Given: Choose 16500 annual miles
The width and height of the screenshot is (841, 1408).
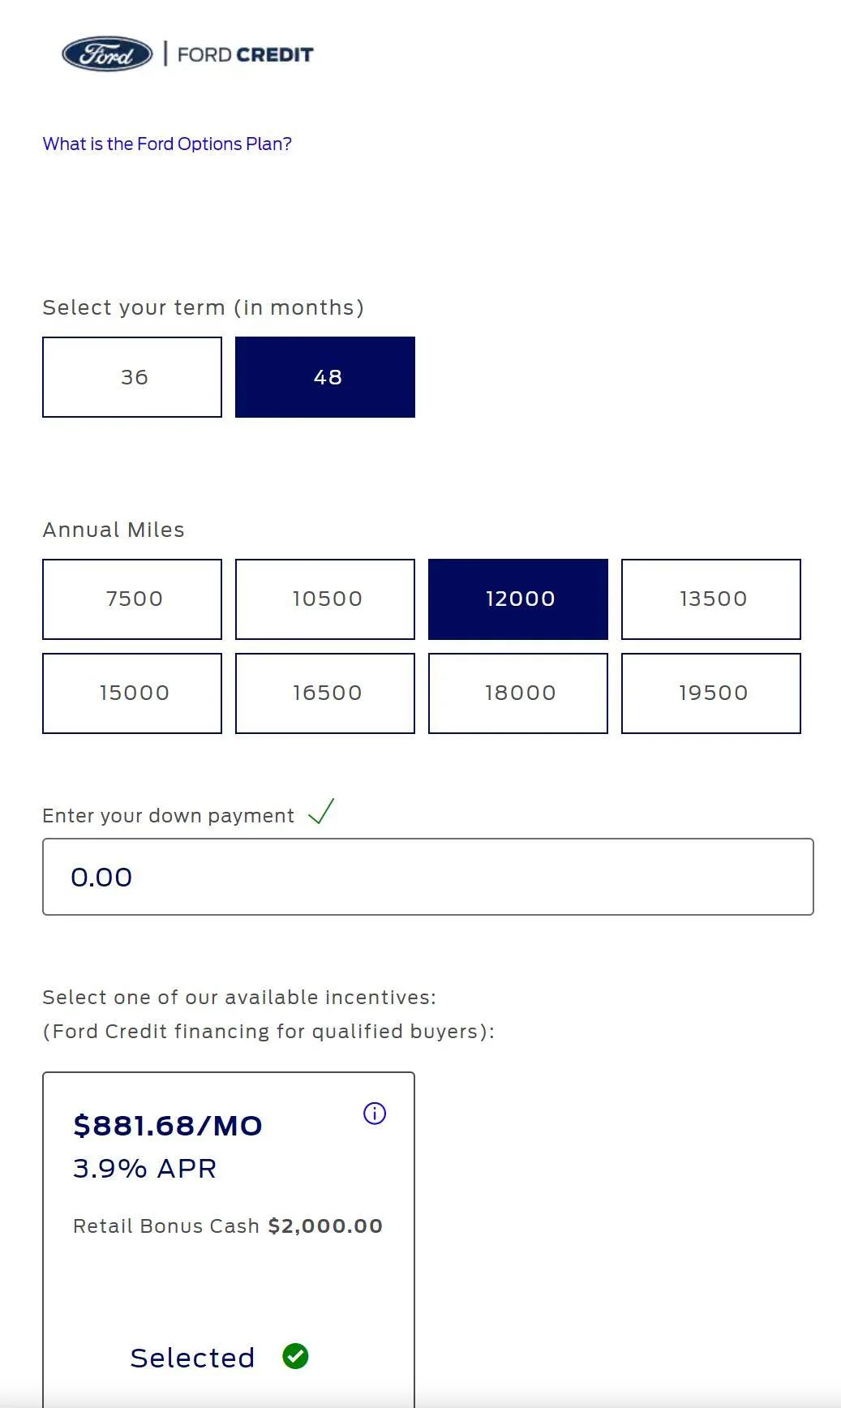Looking at the screenshot, I should click(325, 693).
